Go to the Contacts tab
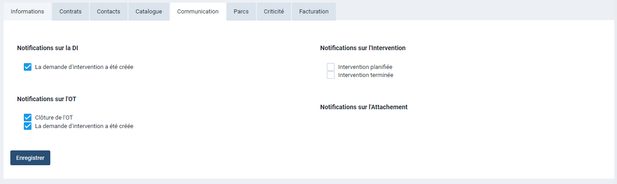This screenshot has height=184, width=617. (109, 12)
